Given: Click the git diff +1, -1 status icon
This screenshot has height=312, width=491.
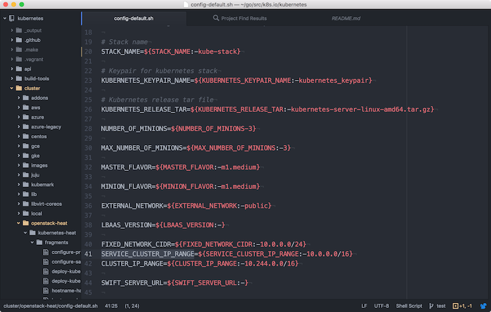Looking at the screenshot, I should (455, 305).
